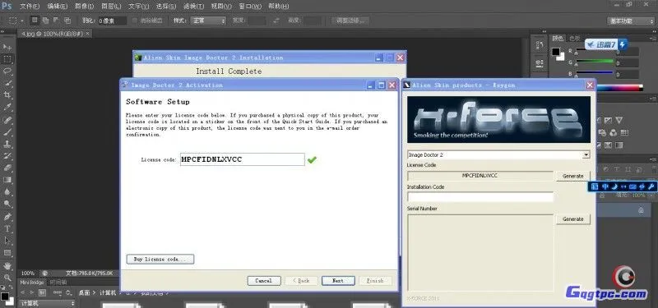Click the Buy license code button
Image resolution: width=658 pixels, height=308 pixels.
160,260
